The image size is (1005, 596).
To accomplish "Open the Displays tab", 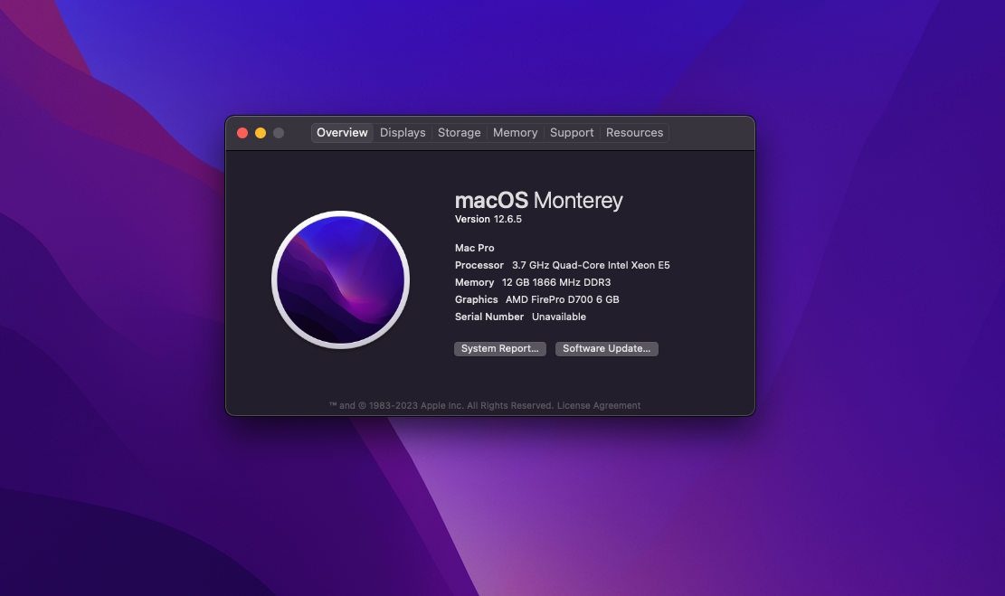I will (403, 133).
